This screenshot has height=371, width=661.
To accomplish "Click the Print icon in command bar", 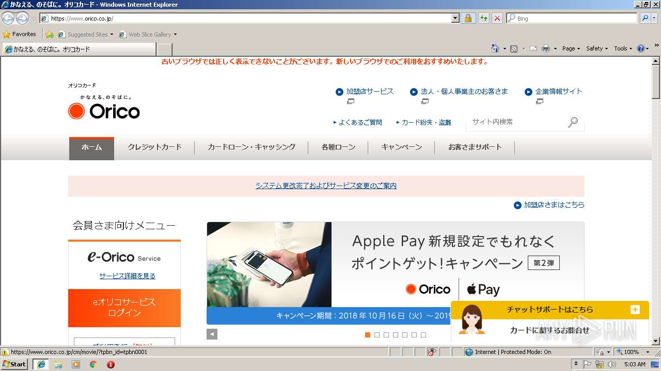I will 546,48.
